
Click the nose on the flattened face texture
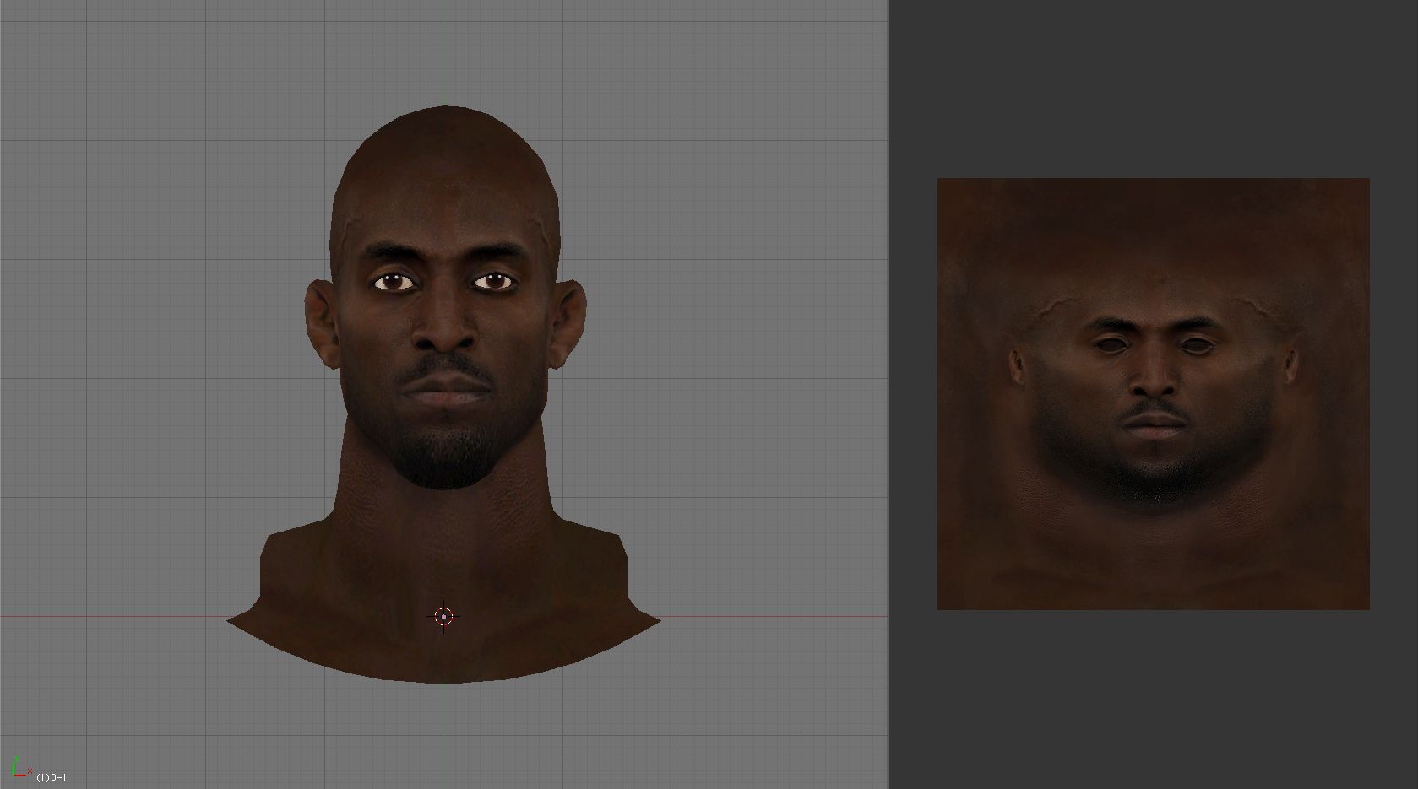[1154, 382]
